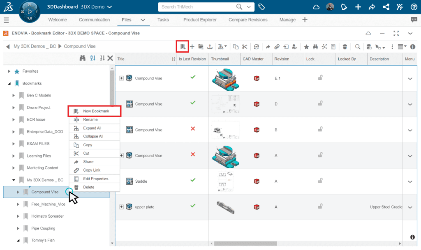Click the trash Delete toolbar icon

pos(345,47)
